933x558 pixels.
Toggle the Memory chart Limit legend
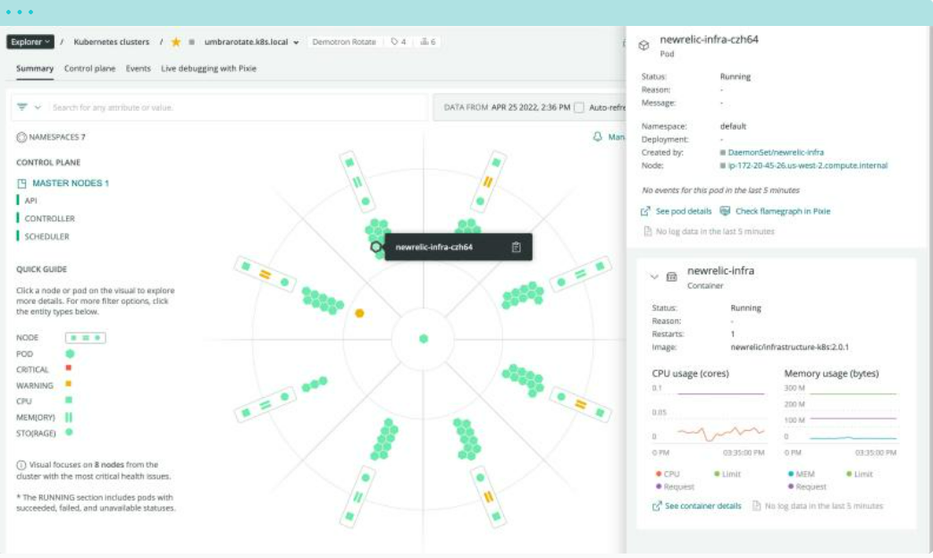point(859,474)
